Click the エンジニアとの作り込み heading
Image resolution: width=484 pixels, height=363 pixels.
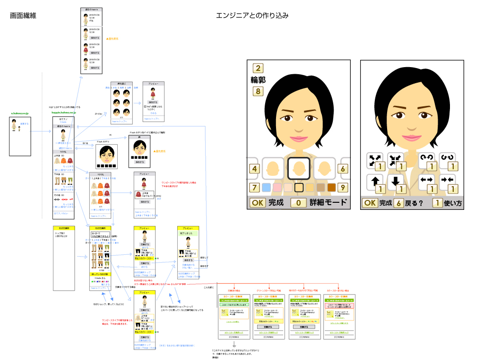(x=252, y=16)
